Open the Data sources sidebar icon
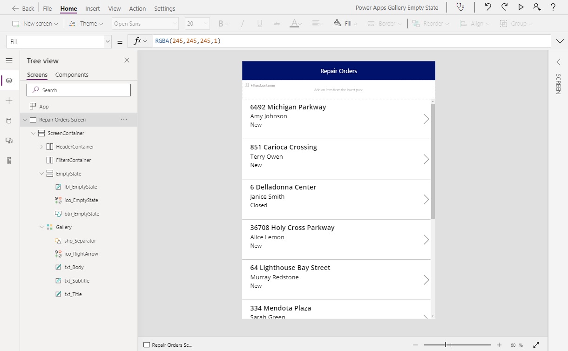 click(x=9, y=121)
